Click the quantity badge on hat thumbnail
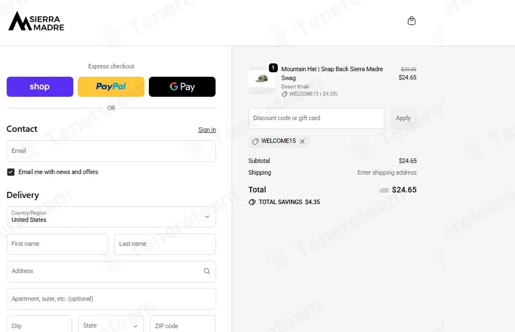 pyautogui.click(x=273, y=68)
